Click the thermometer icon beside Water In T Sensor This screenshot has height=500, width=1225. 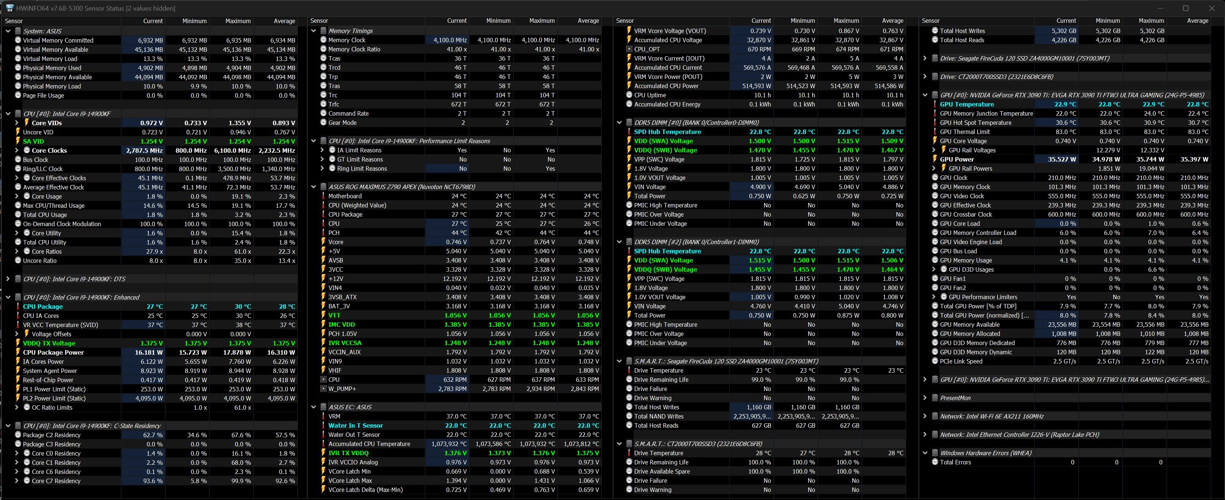(x=323, y=425)
